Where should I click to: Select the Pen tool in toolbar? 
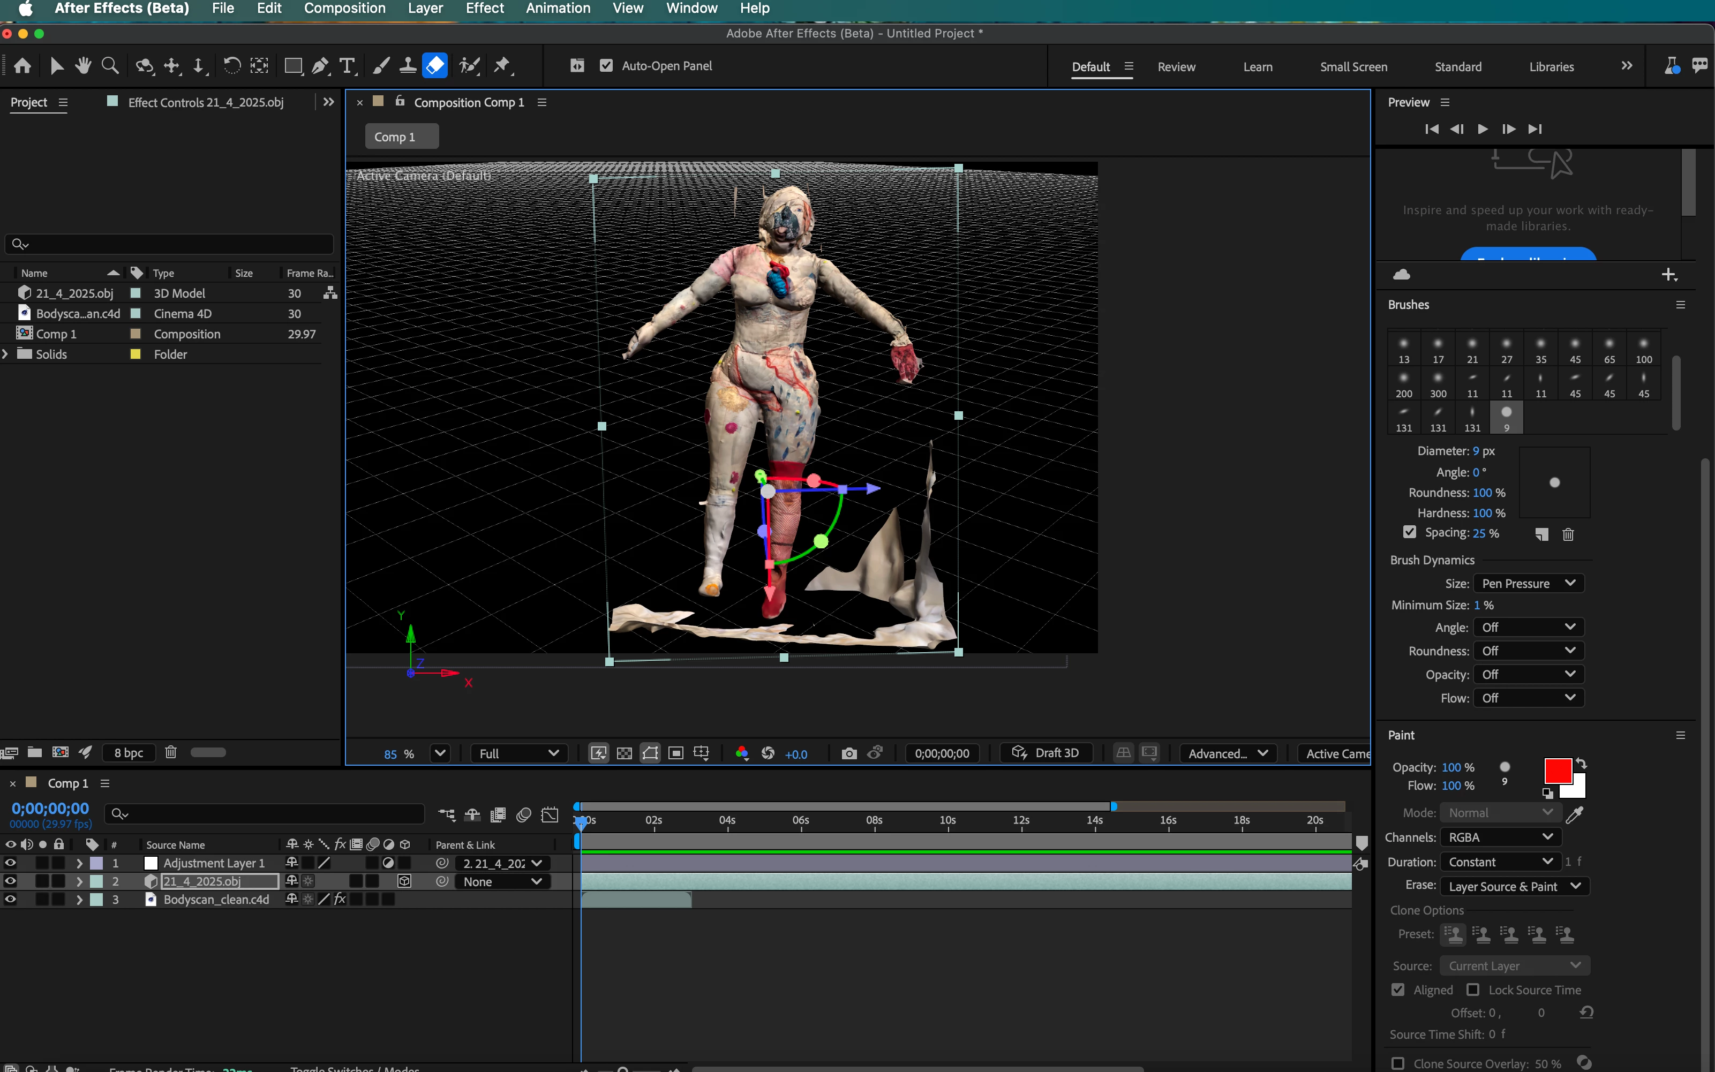(x=320, y=66)
